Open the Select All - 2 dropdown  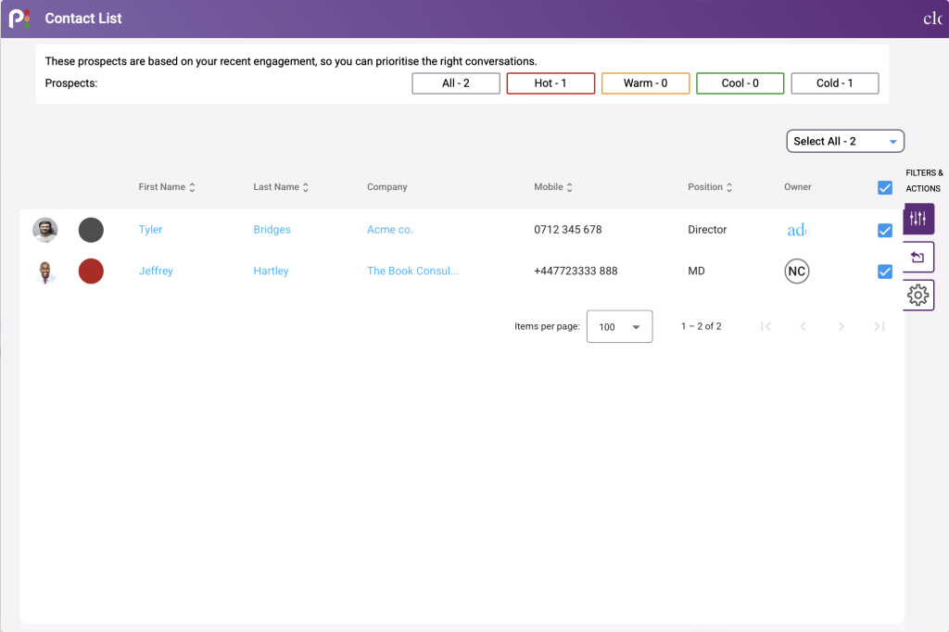point(845,141)
